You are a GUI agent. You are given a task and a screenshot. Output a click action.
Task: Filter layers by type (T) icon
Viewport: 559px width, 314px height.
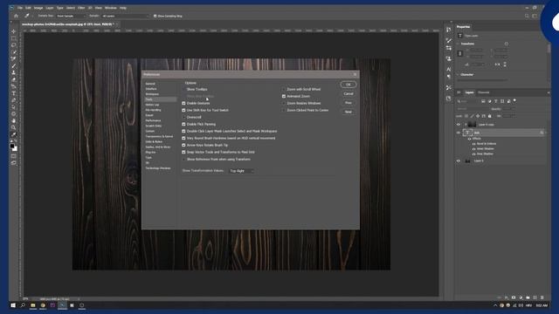(495, 101)
